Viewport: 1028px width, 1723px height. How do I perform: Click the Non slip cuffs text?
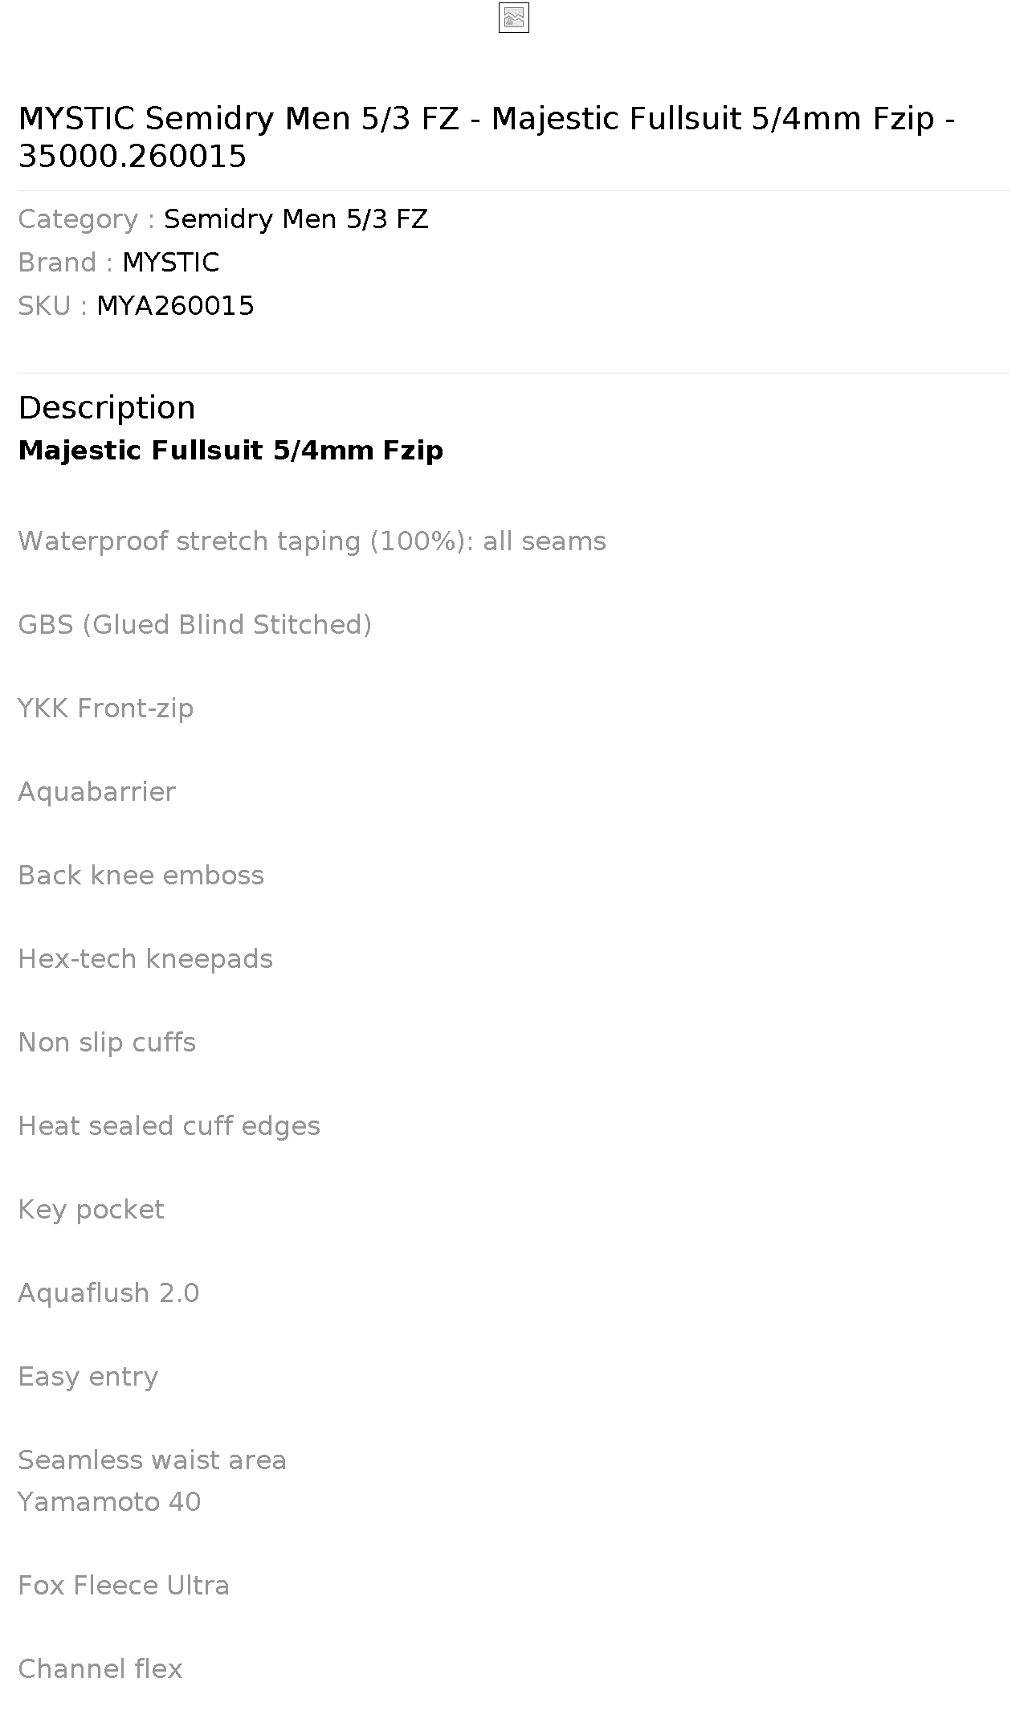click(x=107, y=1043)
